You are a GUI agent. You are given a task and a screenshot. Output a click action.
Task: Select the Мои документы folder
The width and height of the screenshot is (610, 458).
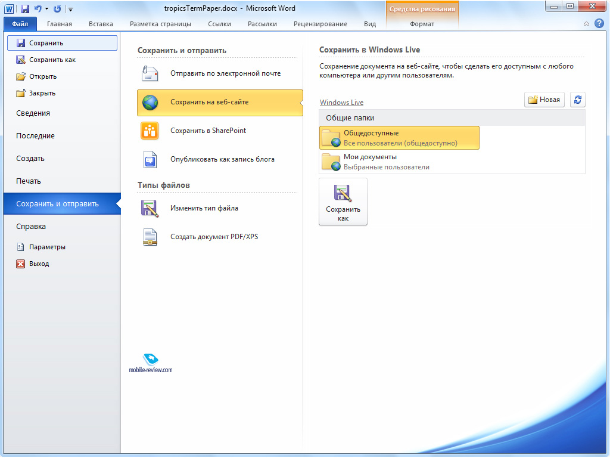(x=399, y=162)
